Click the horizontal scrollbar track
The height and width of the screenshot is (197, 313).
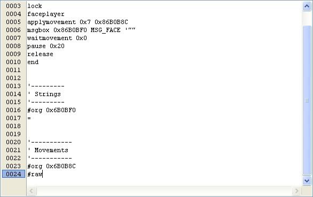(x=164, y=191)
